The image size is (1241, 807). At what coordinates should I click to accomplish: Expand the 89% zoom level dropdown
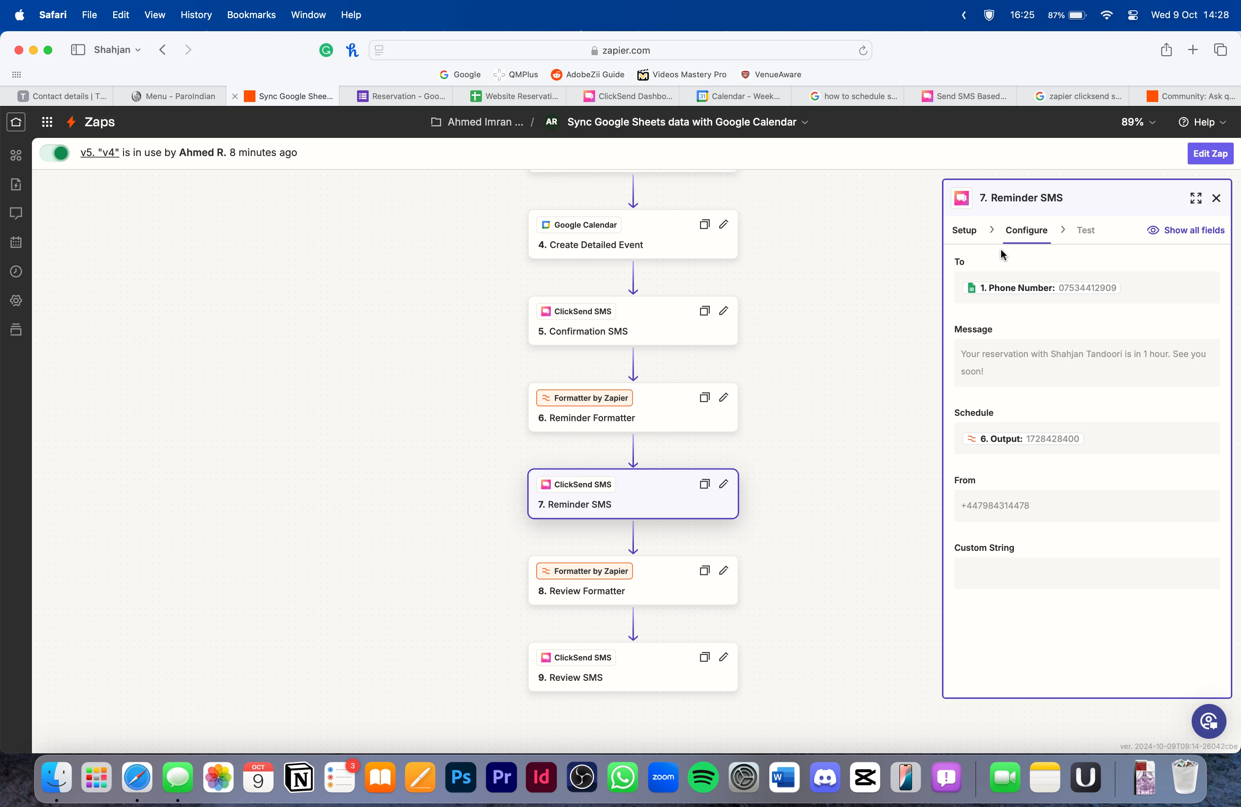tap(1138, 122)
